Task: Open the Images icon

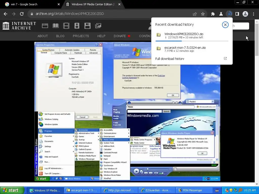Action: [x=98, y=26]
